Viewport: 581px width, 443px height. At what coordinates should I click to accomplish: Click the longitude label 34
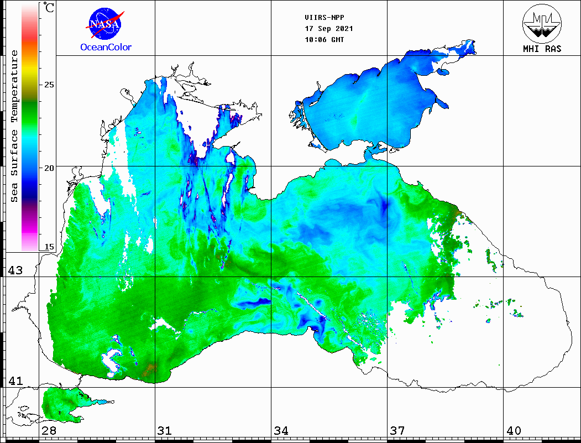[x=281, y=430]
